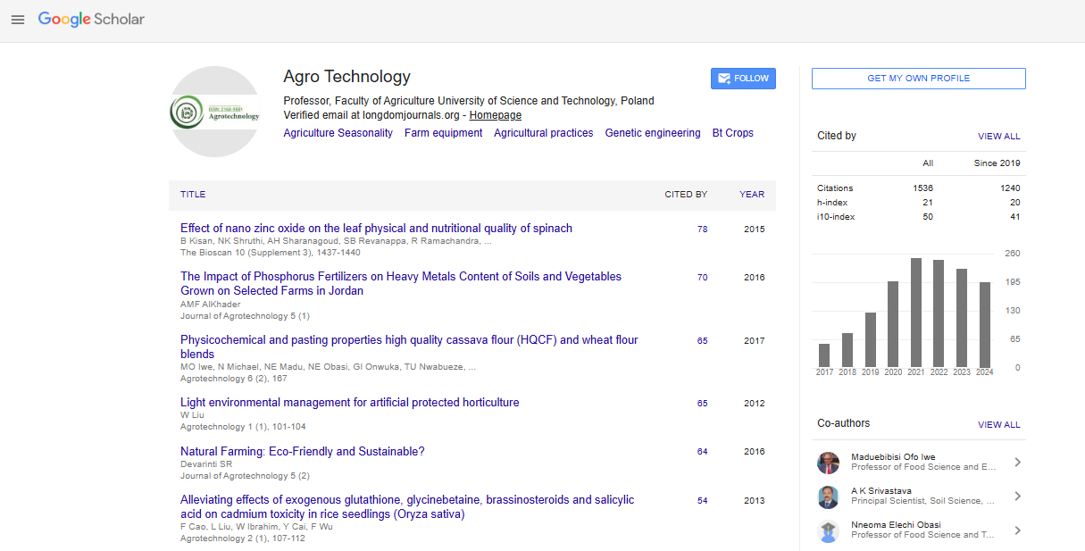Click citation count 65 for W Liu article

coord(703,404)
